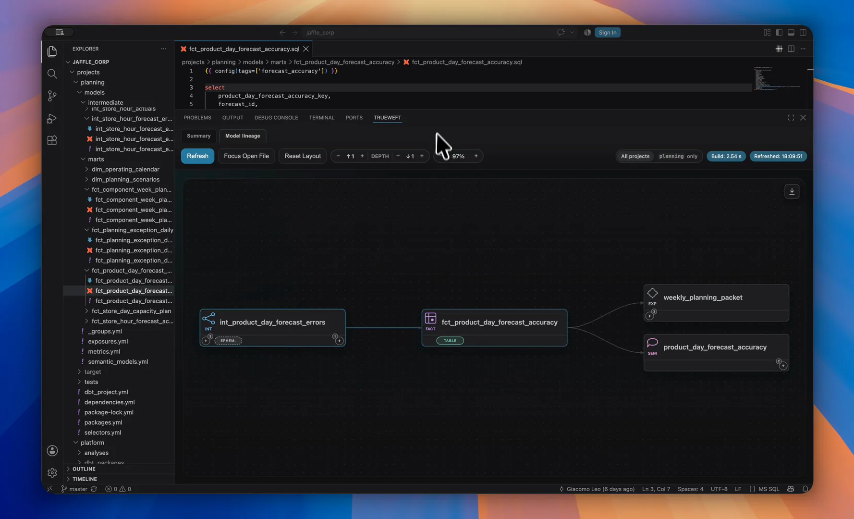854x519 pixels.
Task: Click the split editor icon
Action: [x=791, y=49]
